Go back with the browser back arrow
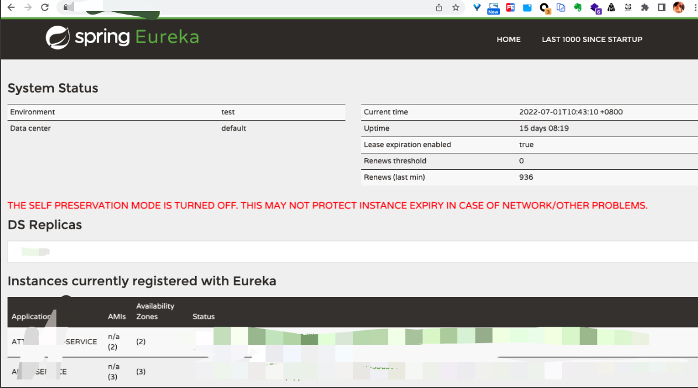The image size is (698, 388). [11, 8]
